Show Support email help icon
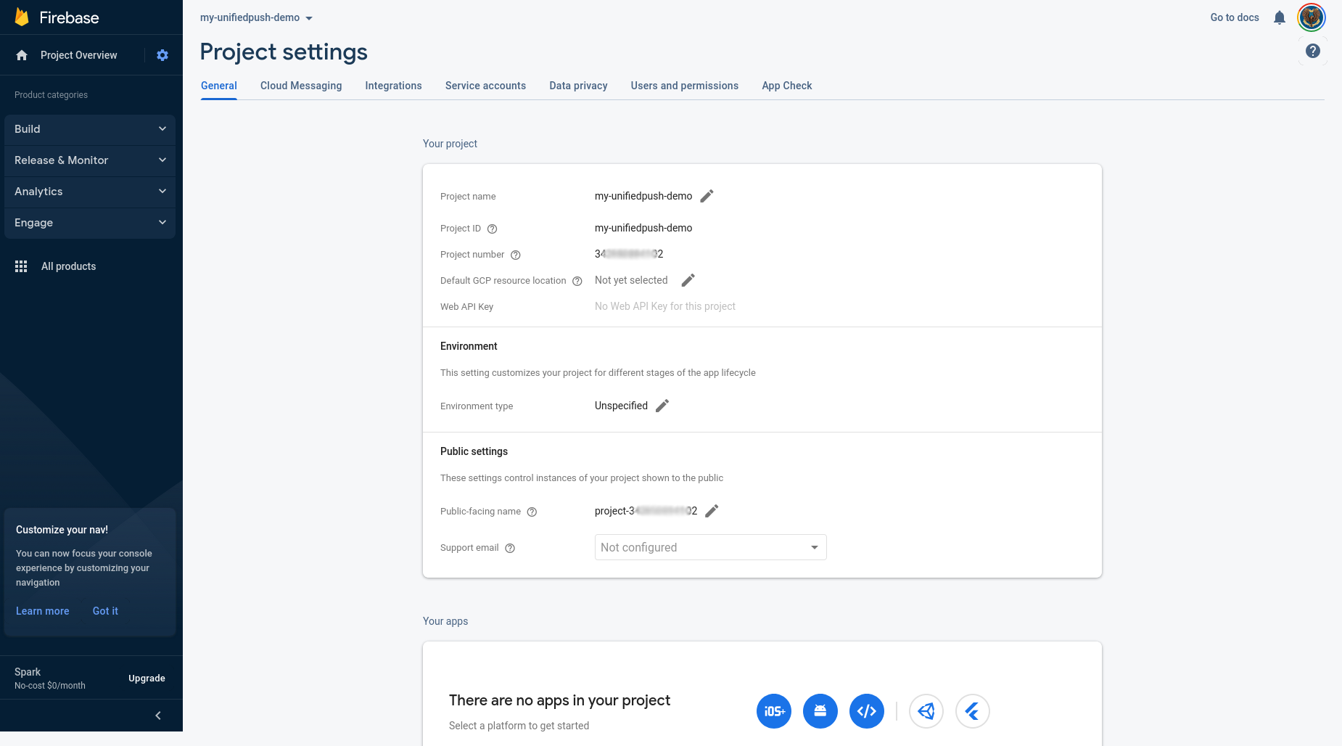 pos(510,548)
